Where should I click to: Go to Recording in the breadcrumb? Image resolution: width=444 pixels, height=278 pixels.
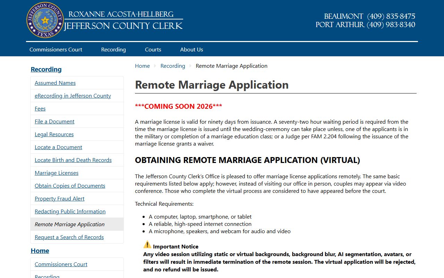[173, 66]
